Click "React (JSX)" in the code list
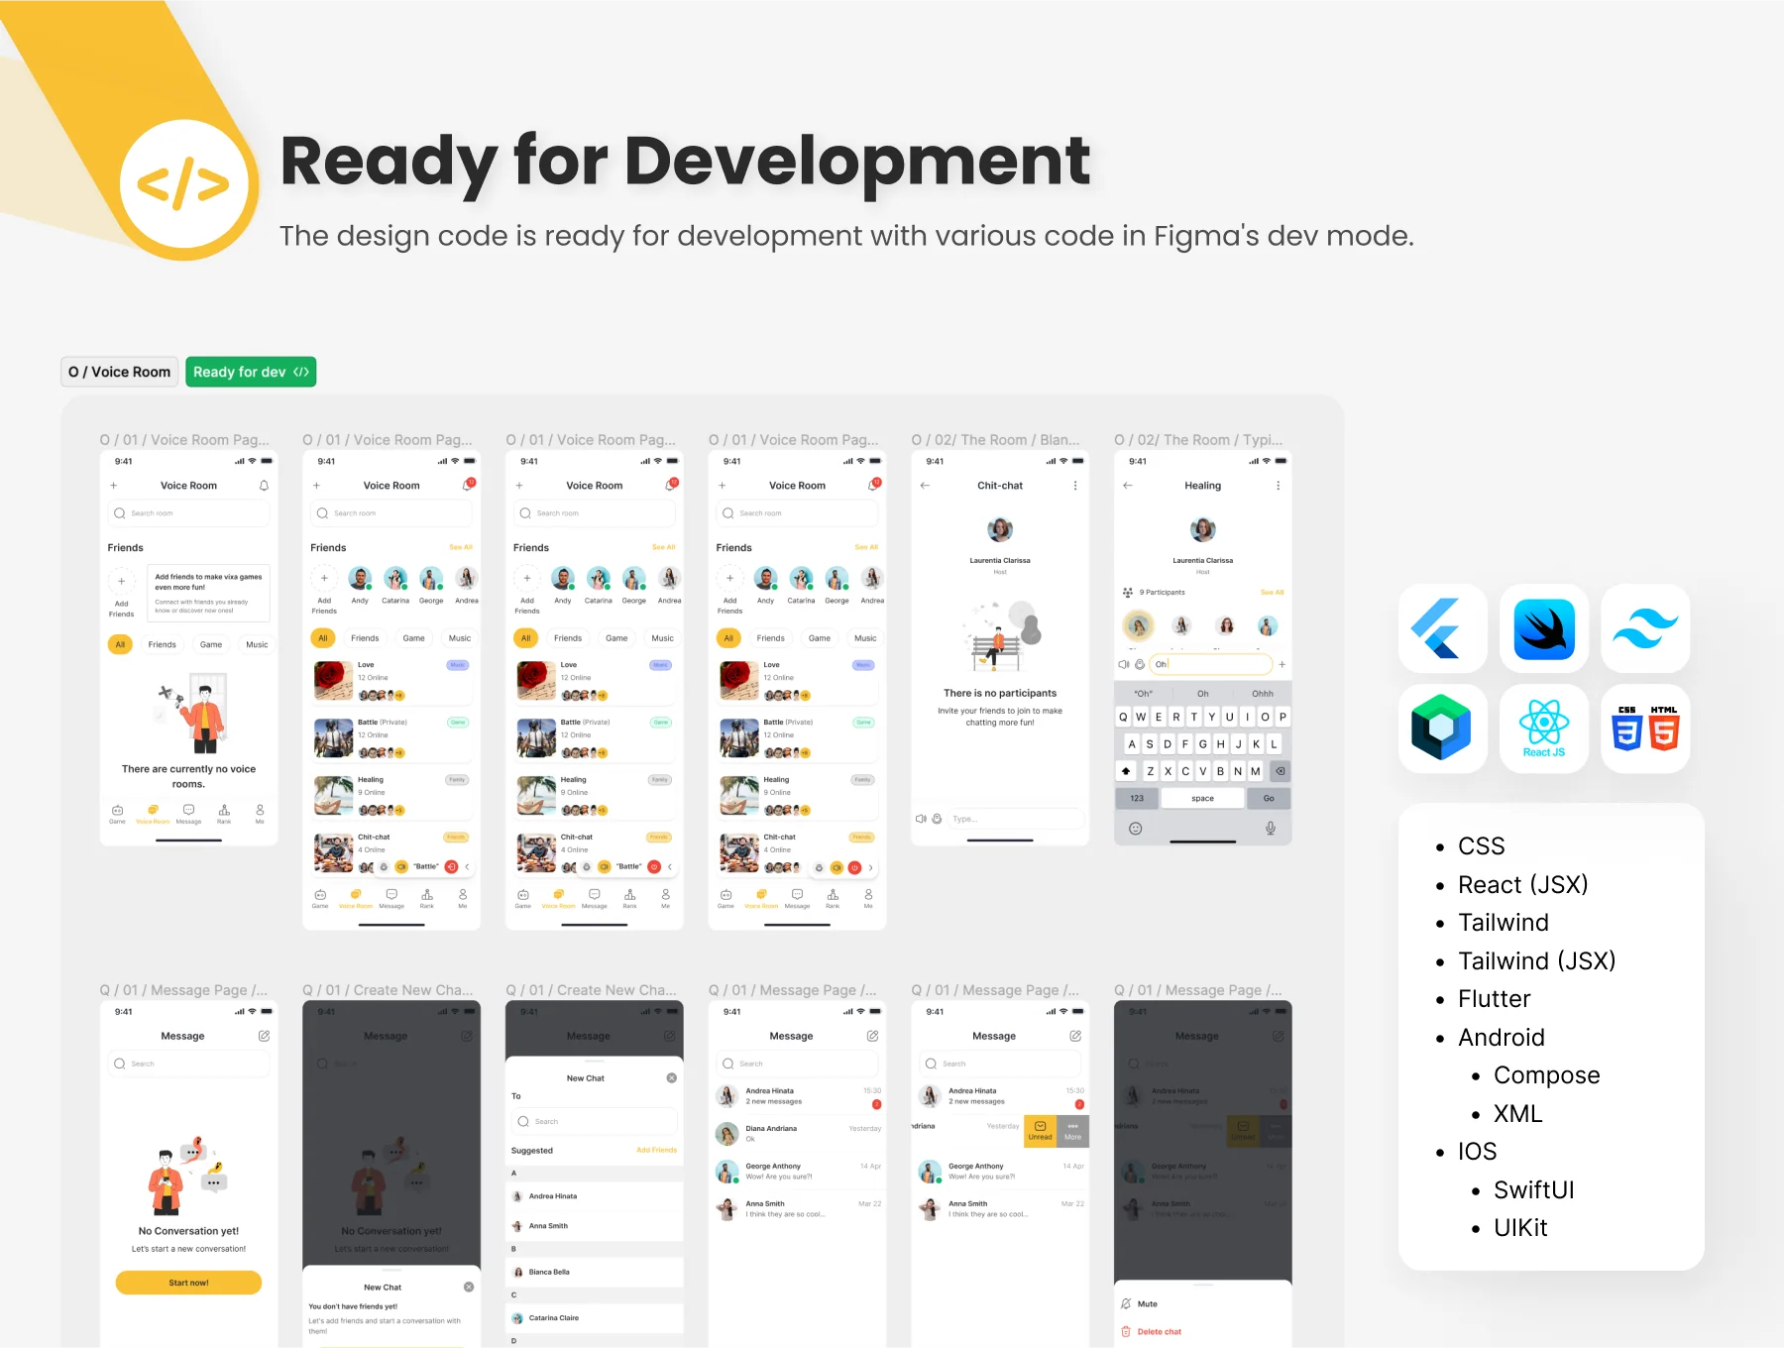This screenshot has width=1784, height=1348. 1522,884
